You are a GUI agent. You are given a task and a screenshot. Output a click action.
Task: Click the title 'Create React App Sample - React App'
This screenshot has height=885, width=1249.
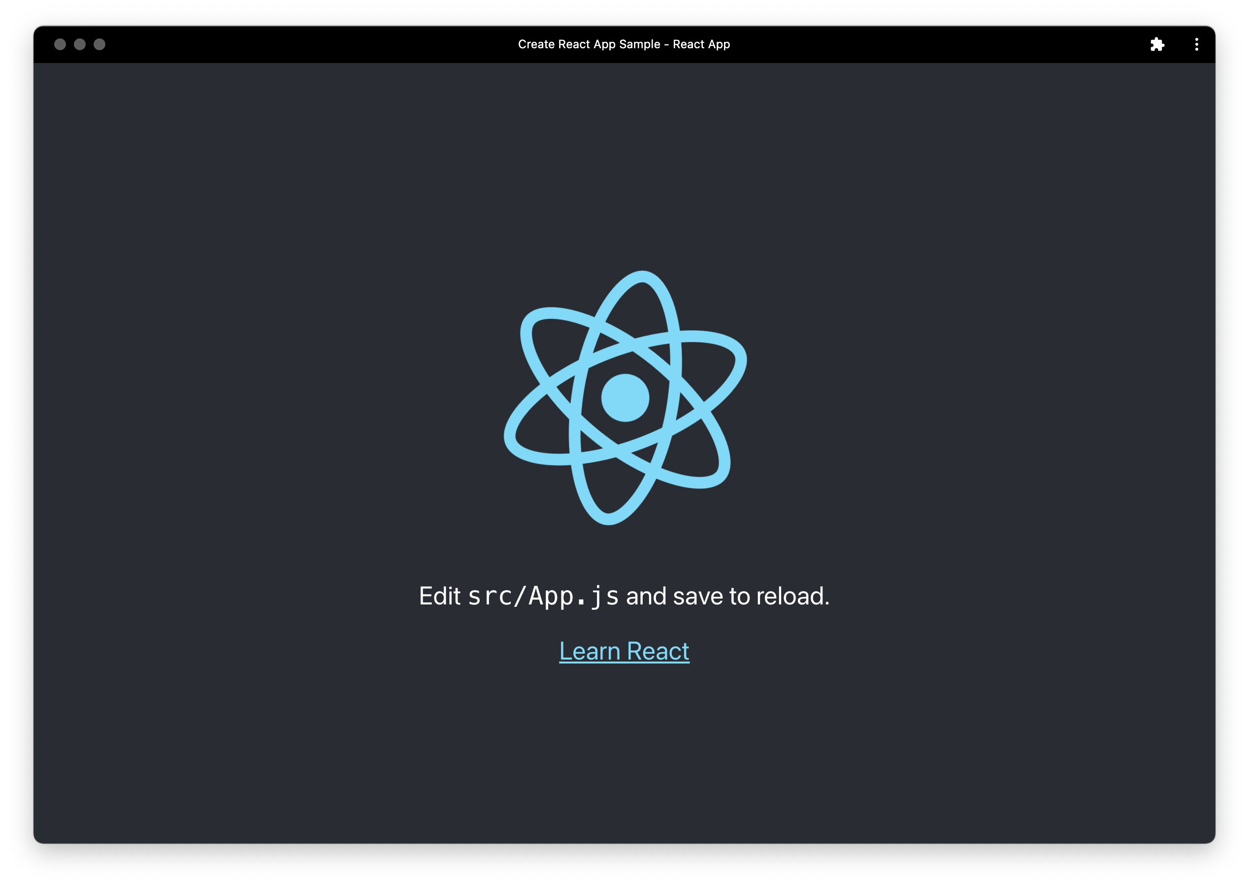pyautogui.click(x=624, y=44)
